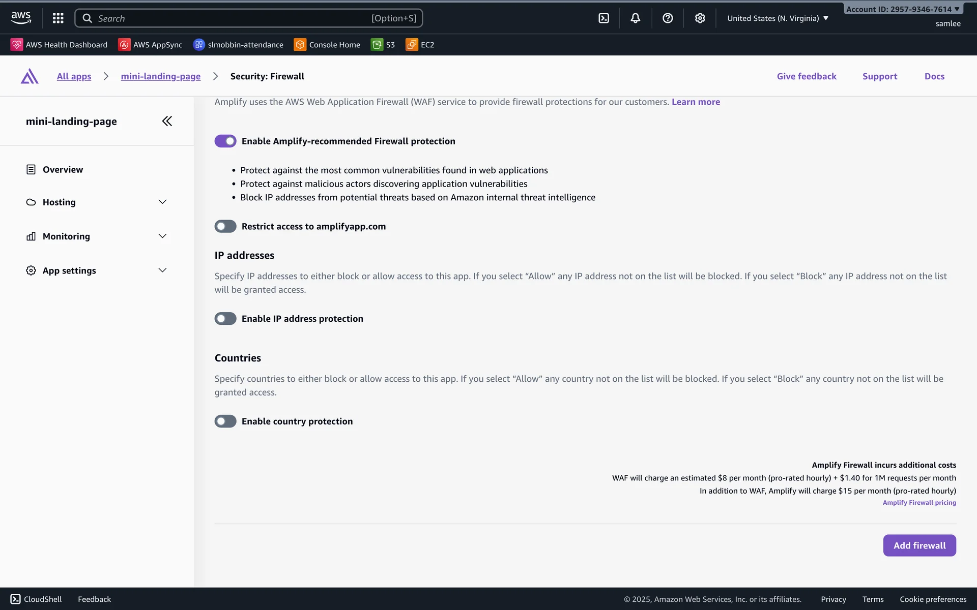Open Overview in the sidebar
The height and width of the screenshot is (610, 977).
pyautogui.click(x=63, y=170)
